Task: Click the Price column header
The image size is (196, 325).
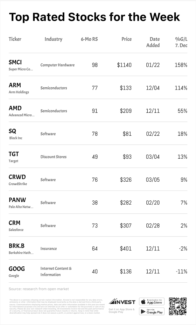Action: pyautogui.click(x=126, y=39)
